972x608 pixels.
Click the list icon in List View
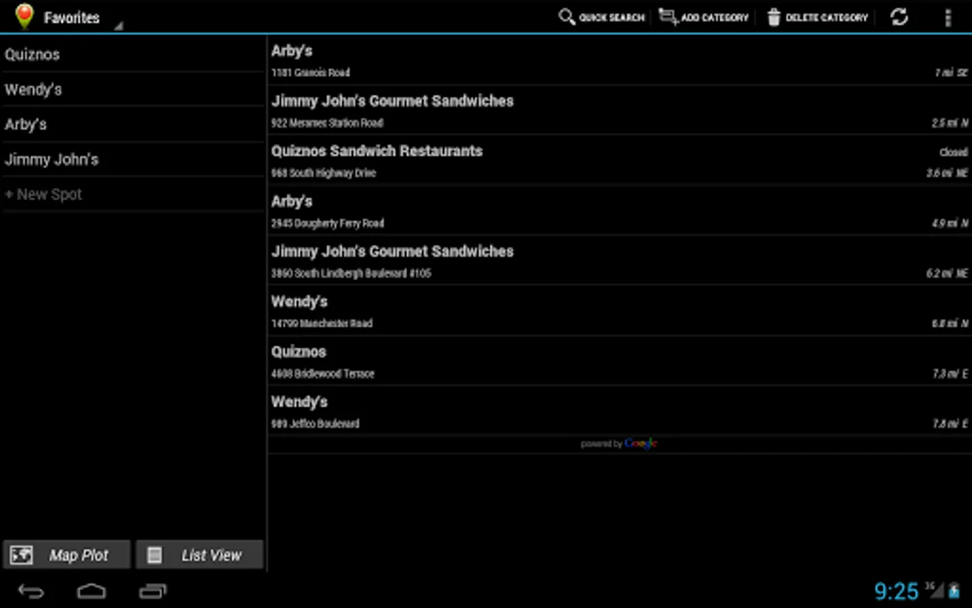coord(155,555)
